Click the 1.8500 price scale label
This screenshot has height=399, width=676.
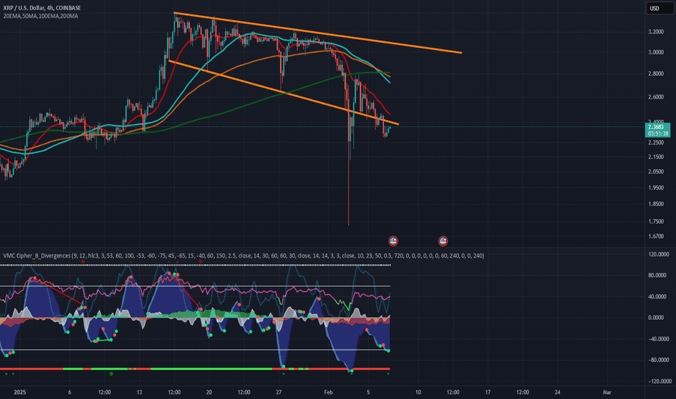pyautogui.click(x=656, y=204)
